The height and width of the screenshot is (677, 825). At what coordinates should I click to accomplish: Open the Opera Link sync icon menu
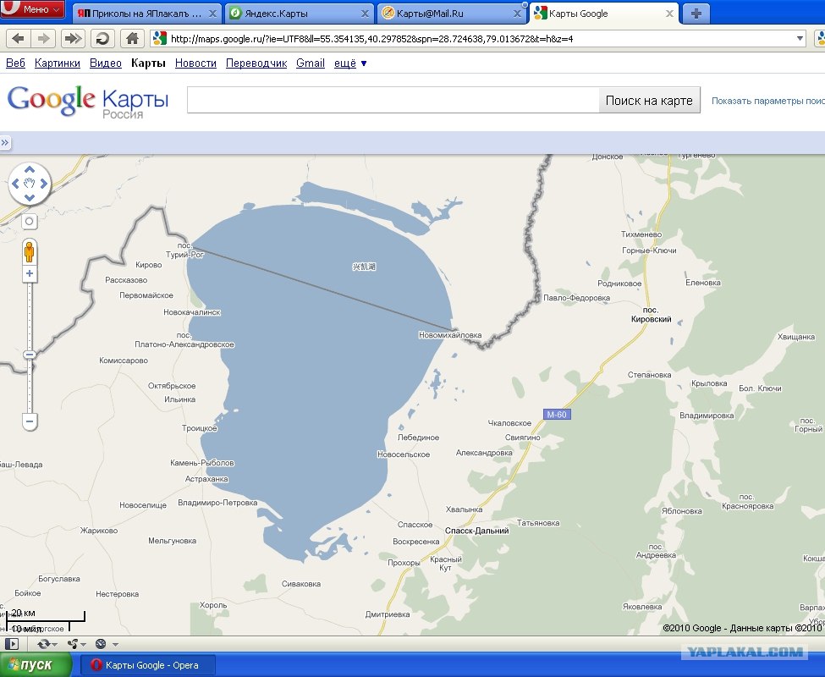point(47,644)
